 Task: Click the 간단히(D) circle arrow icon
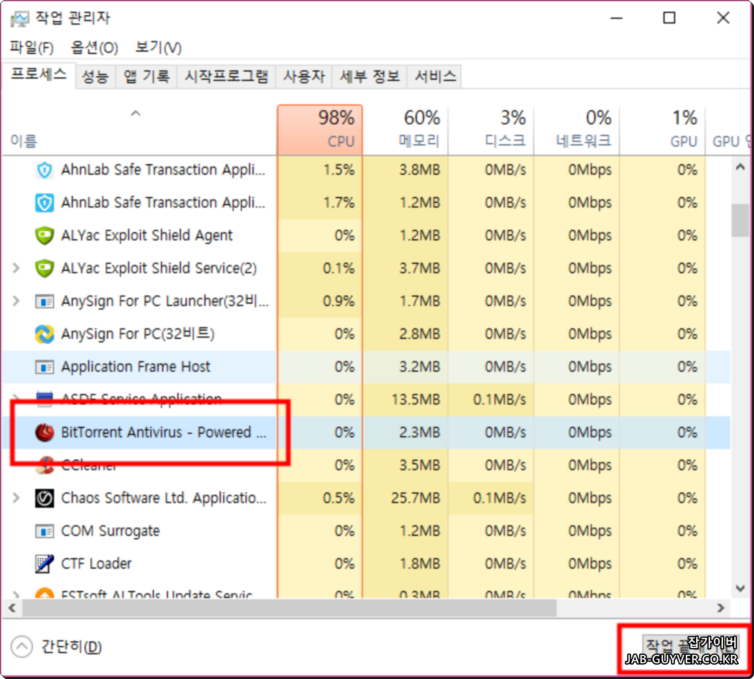21,647
